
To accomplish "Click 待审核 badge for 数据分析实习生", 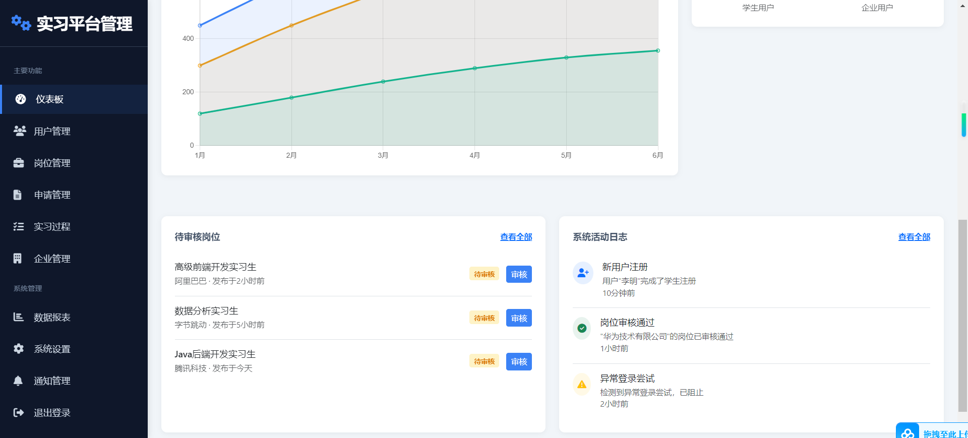I will click(484, 318).
